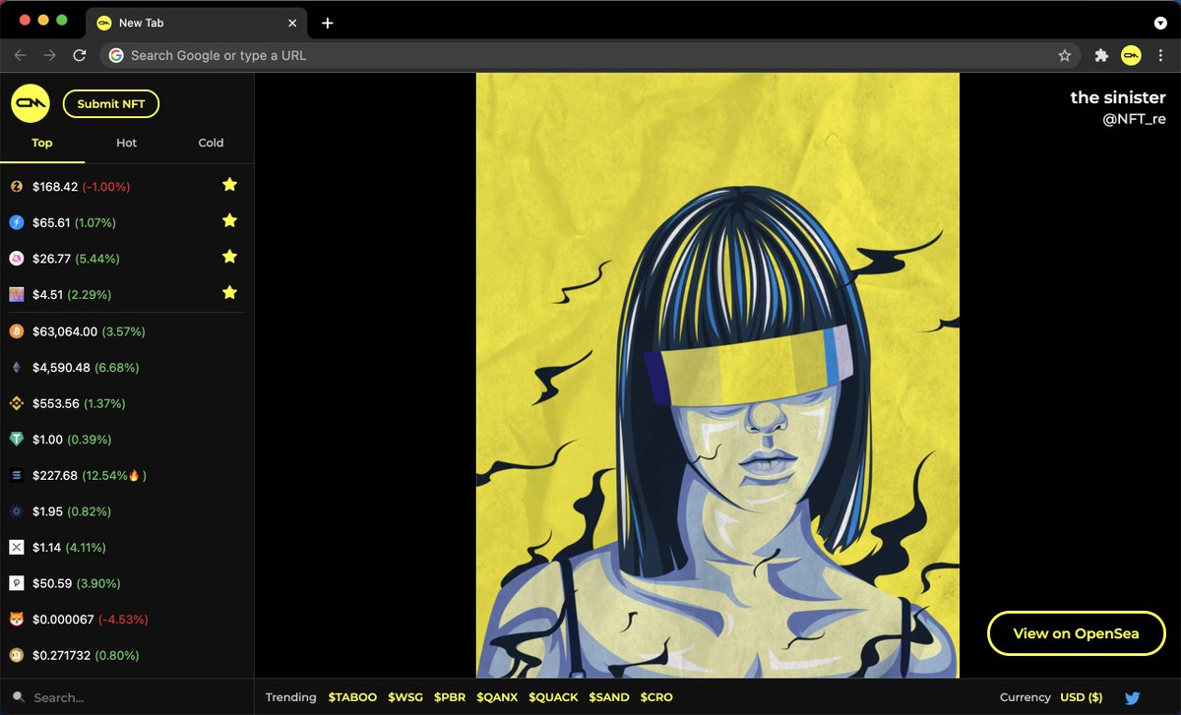Focus the sidebar Search field
The width and height of the screenshot is (1181, 715).
pos(127,697)
